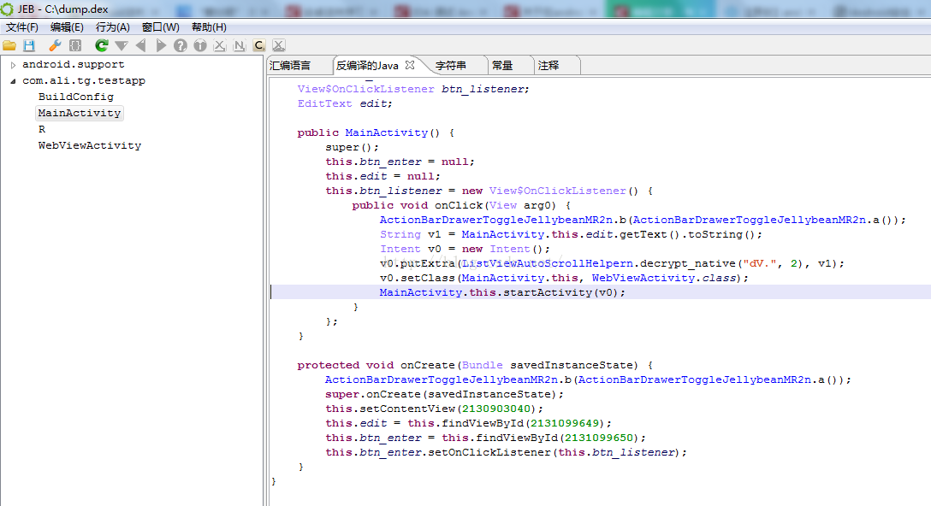931x506 pixels.
Task: Click setOnClickListener call in onCreate
Action: 489,452
